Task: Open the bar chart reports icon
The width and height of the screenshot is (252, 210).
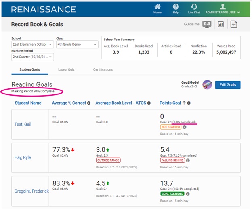Action: point(220,24)
